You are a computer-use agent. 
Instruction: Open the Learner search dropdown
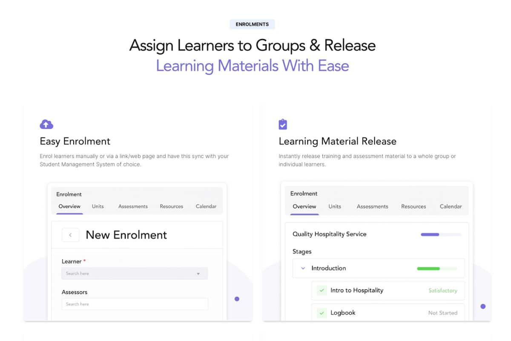point(135,273)
